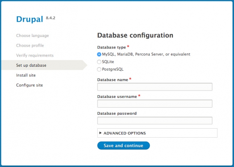The height and width of the screenshot is (167, 234).
Task: Click the red asterisk beside Database username
Action: [x=139, y=96]
